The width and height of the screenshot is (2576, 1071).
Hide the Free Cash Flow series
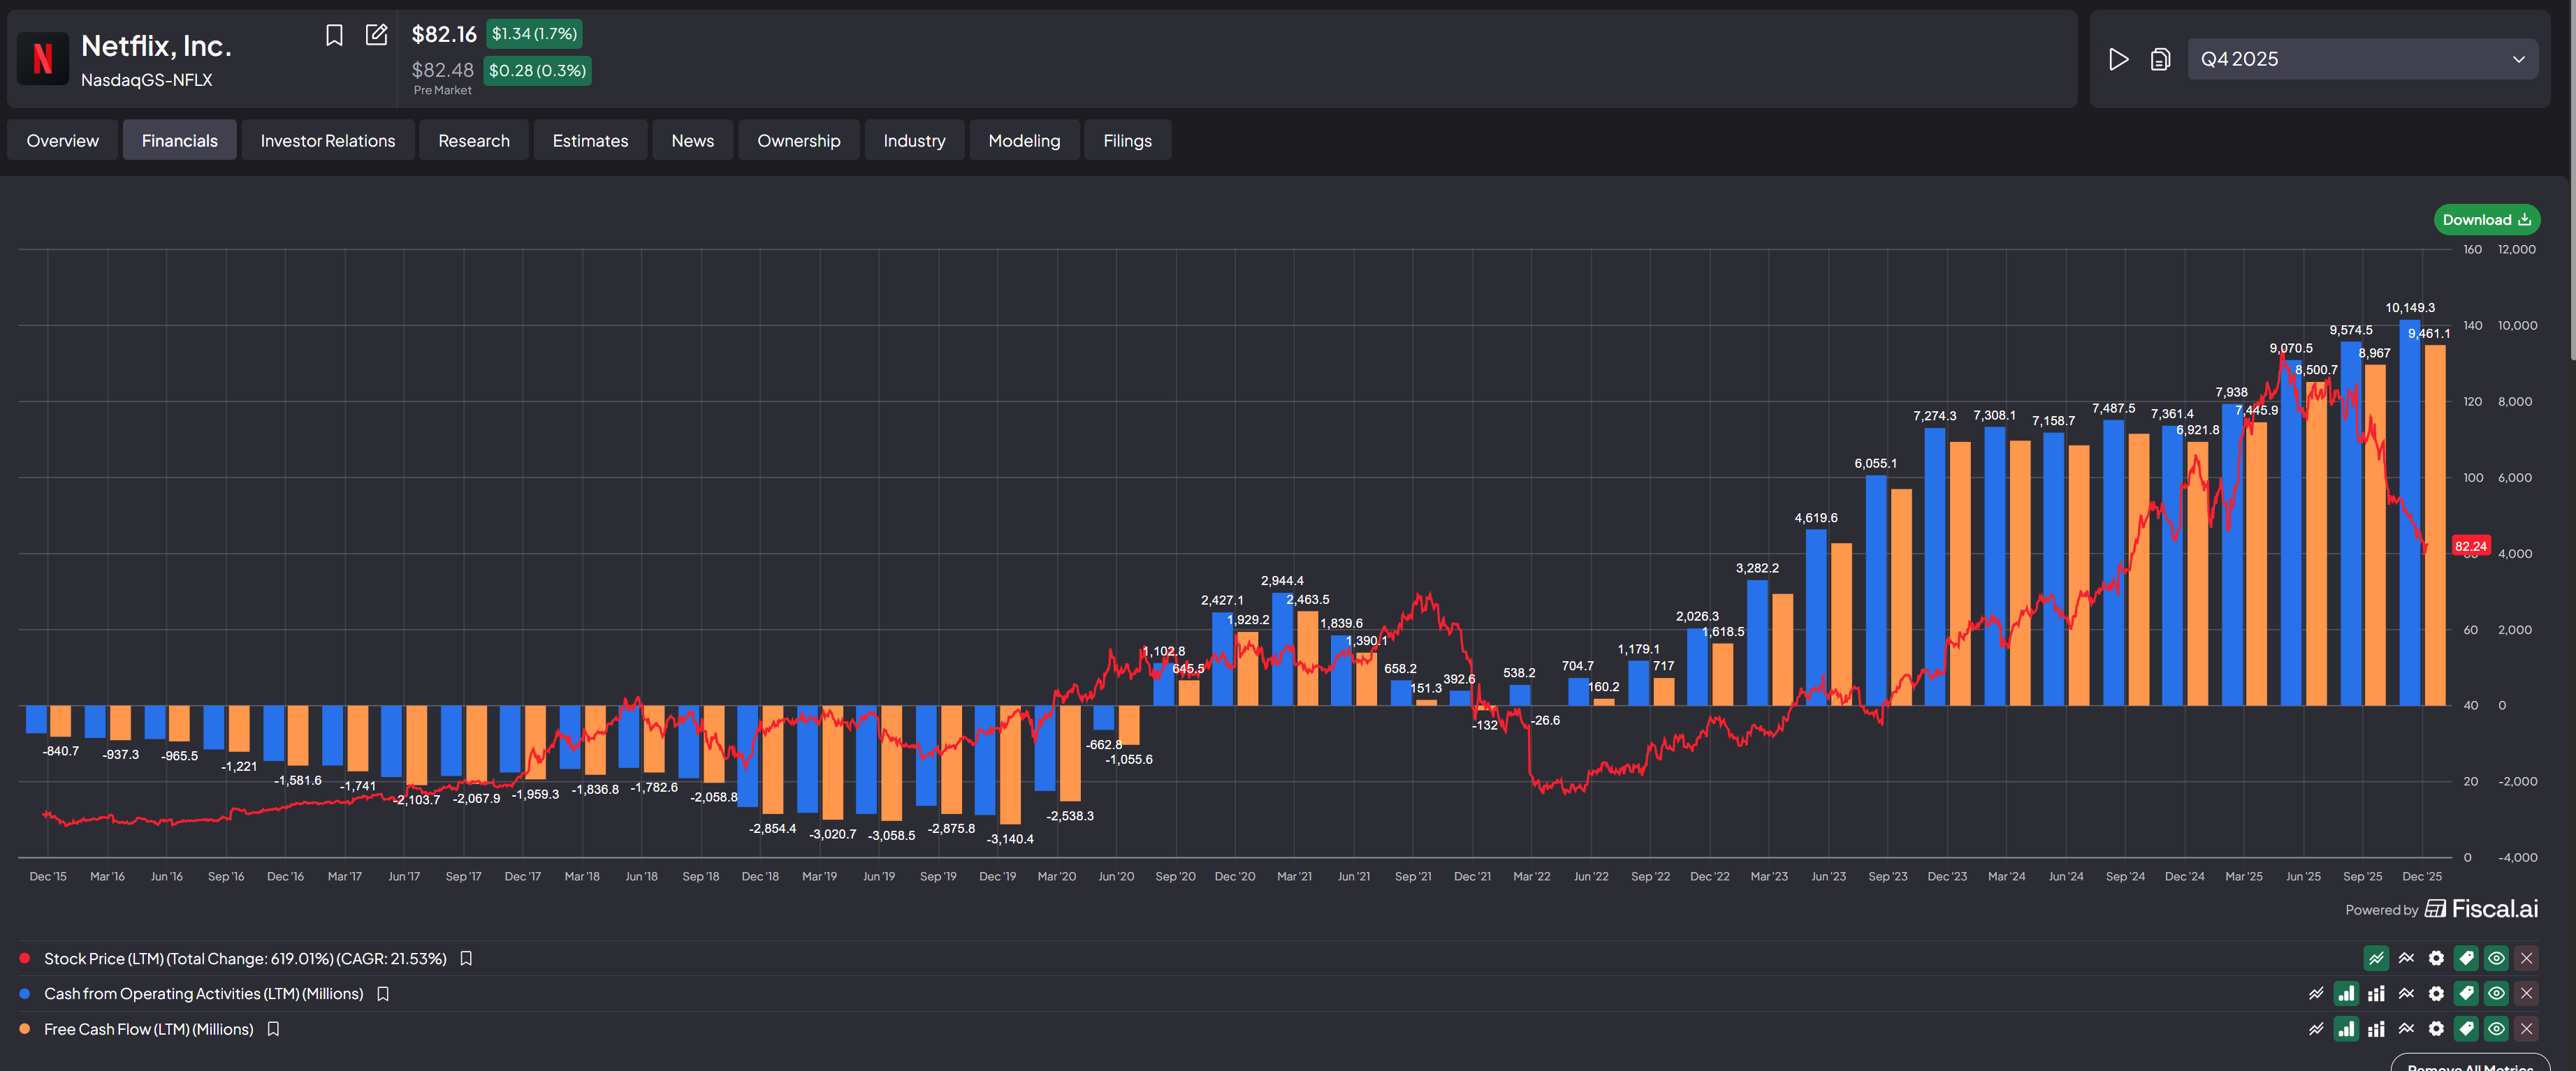pos(2496,1029)
